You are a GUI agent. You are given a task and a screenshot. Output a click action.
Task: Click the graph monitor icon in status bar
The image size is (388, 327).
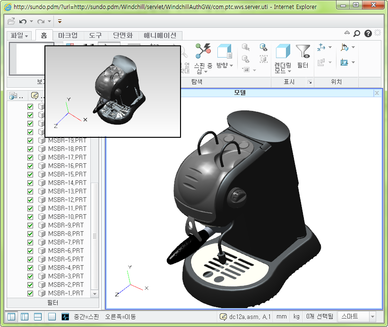(65, 317)
